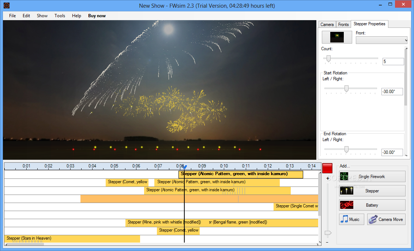The height and width of the screenshot is (251, 414).
Task: Select the lower Stepper (Comet, yellow clip
Action: (178, 230)
